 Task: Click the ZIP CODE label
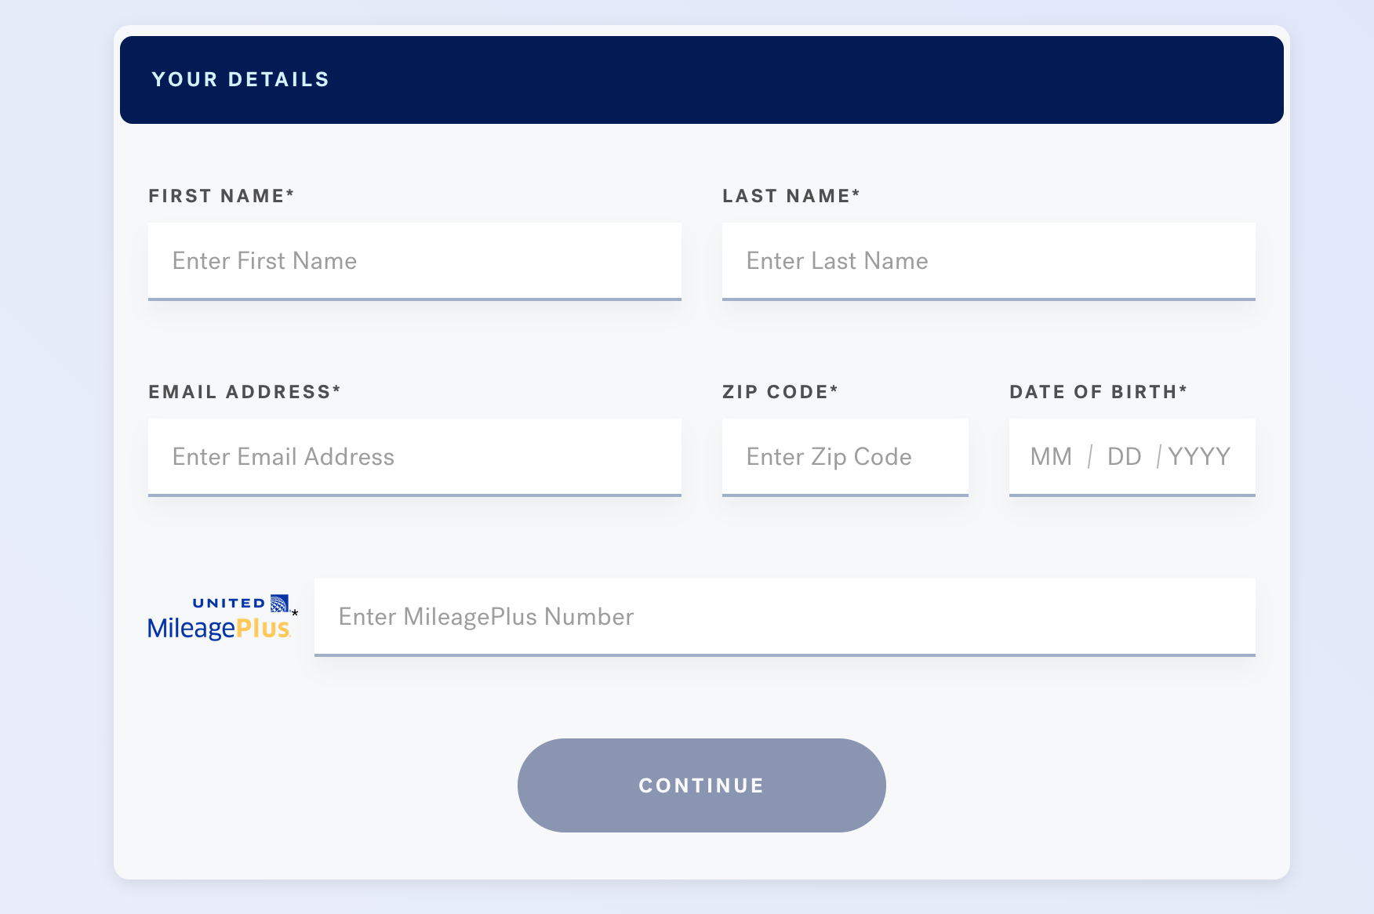[x=780, y=392]
